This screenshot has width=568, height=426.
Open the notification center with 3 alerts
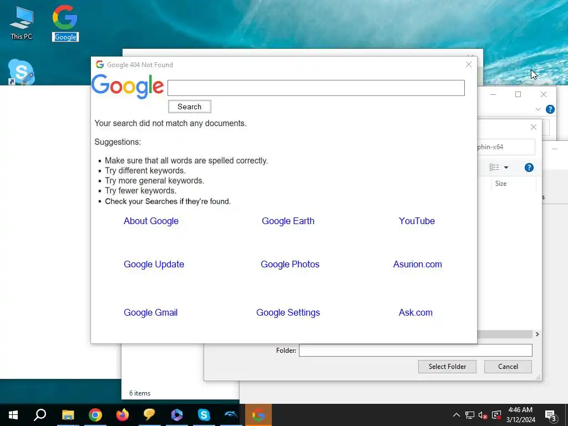tap(551, 415)
